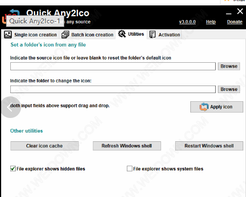Click the Clear icon cache button

(44, 146)
